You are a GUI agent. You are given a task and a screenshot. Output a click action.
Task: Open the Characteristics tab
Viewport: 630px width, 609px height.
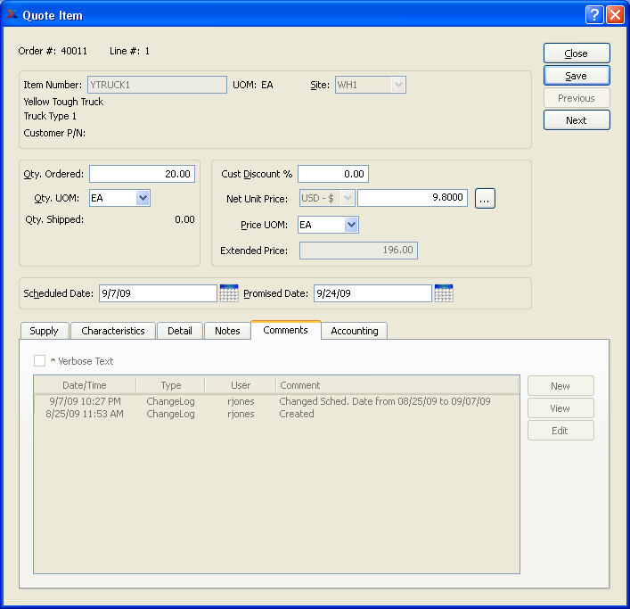click(x=113, y=331)
